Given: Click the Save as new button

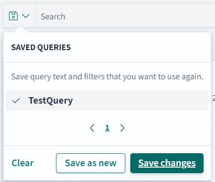Looking at the screenshot, I should (x=91, y=163).
